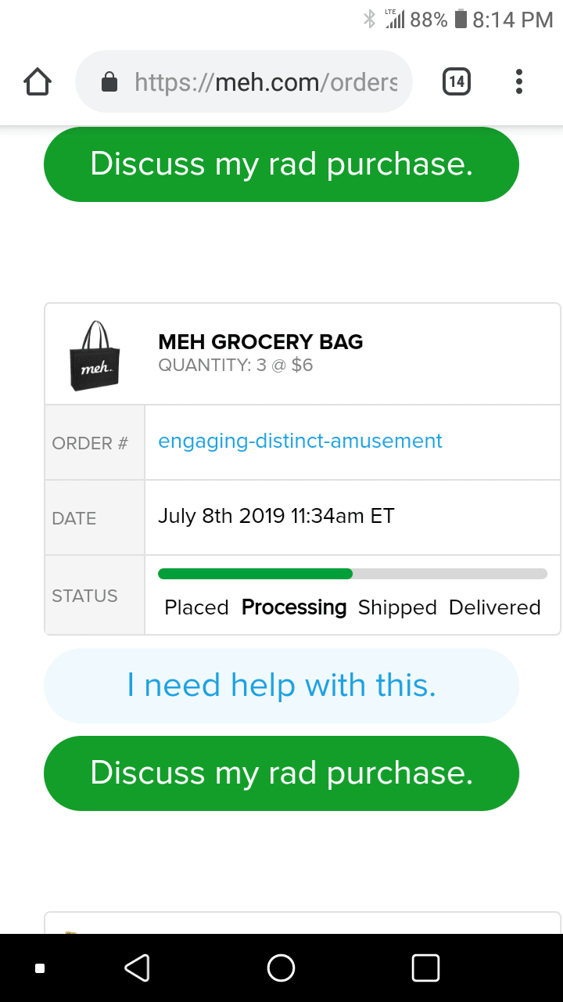The width and height of the screenshot is (563, 1002).
Task: Tap the LTE signal strength icon
Action: [395, 20]
